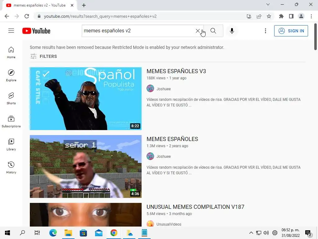The width and height of the screenshot is (318, 239).
Task: Close the memes españoles v2 tab
Action: [x=72, y=5]
